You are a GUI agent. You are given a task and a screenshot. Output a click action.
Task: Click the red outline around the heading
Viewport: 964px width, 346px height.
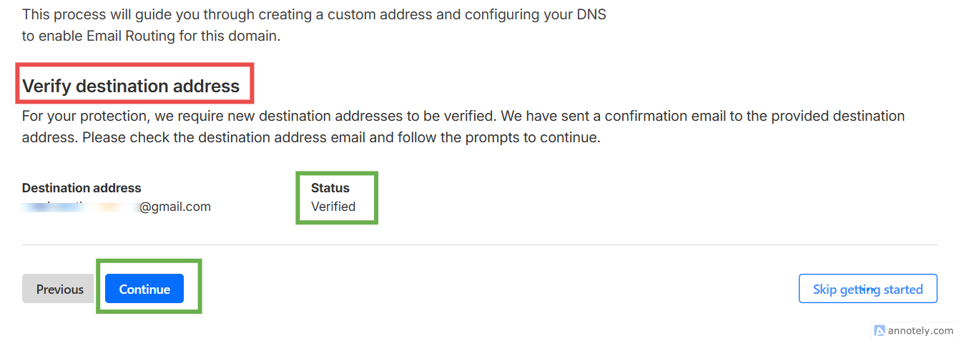click(x=252, y=82)
